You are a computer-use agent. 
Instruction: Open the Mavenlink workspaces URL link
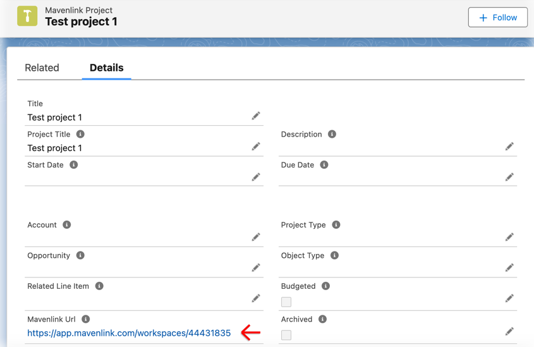pyautogui.click(x=129, y=333)
